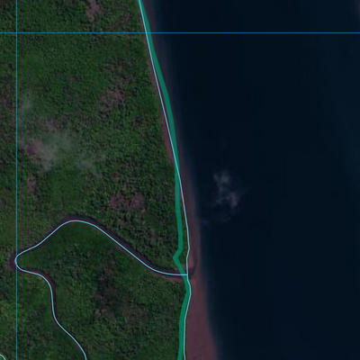The image size is (360, 360).
Task: Click the river mouth junction node at the coast
Action: 187,274
